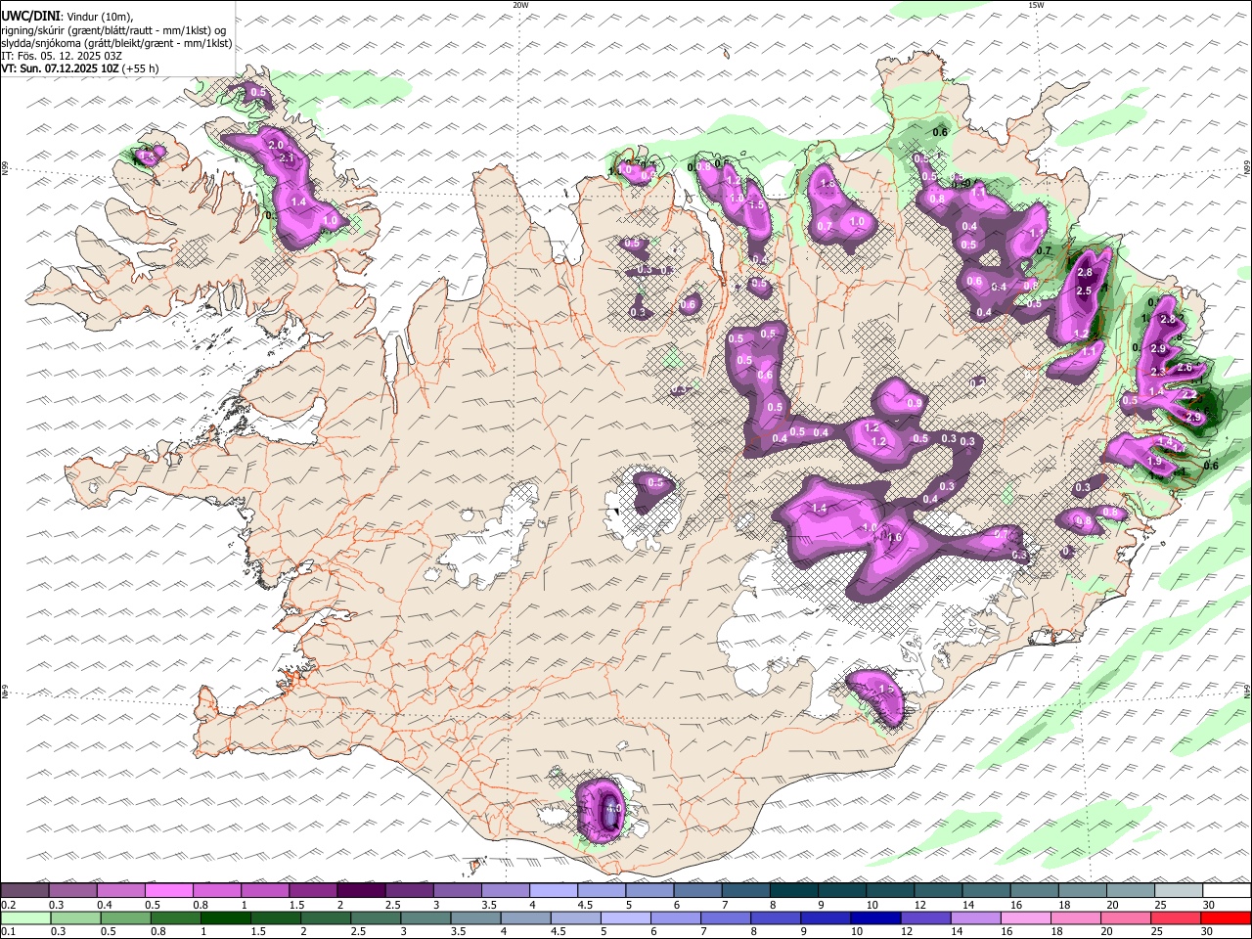This screenshot has width=1252, height=939.
Task: Click the initial time 'IT: Fös. 05. 12. 2025 03Z'
Action: [62, 56]
